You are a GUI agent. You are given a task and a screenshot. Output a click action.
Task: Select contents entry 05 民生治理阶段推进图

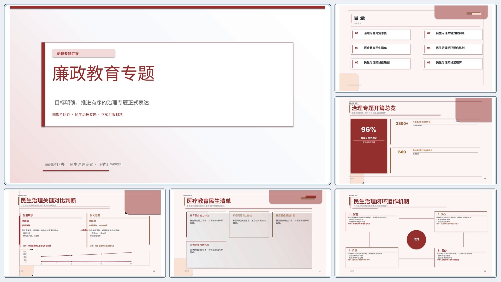pyautogui.click(x=381, y=63)
